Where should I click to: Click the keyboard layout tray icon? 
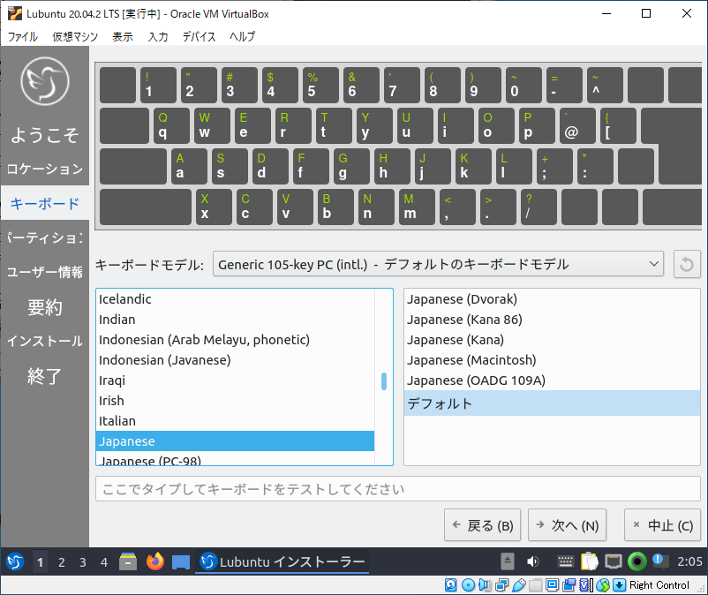(x=565, y=561)
